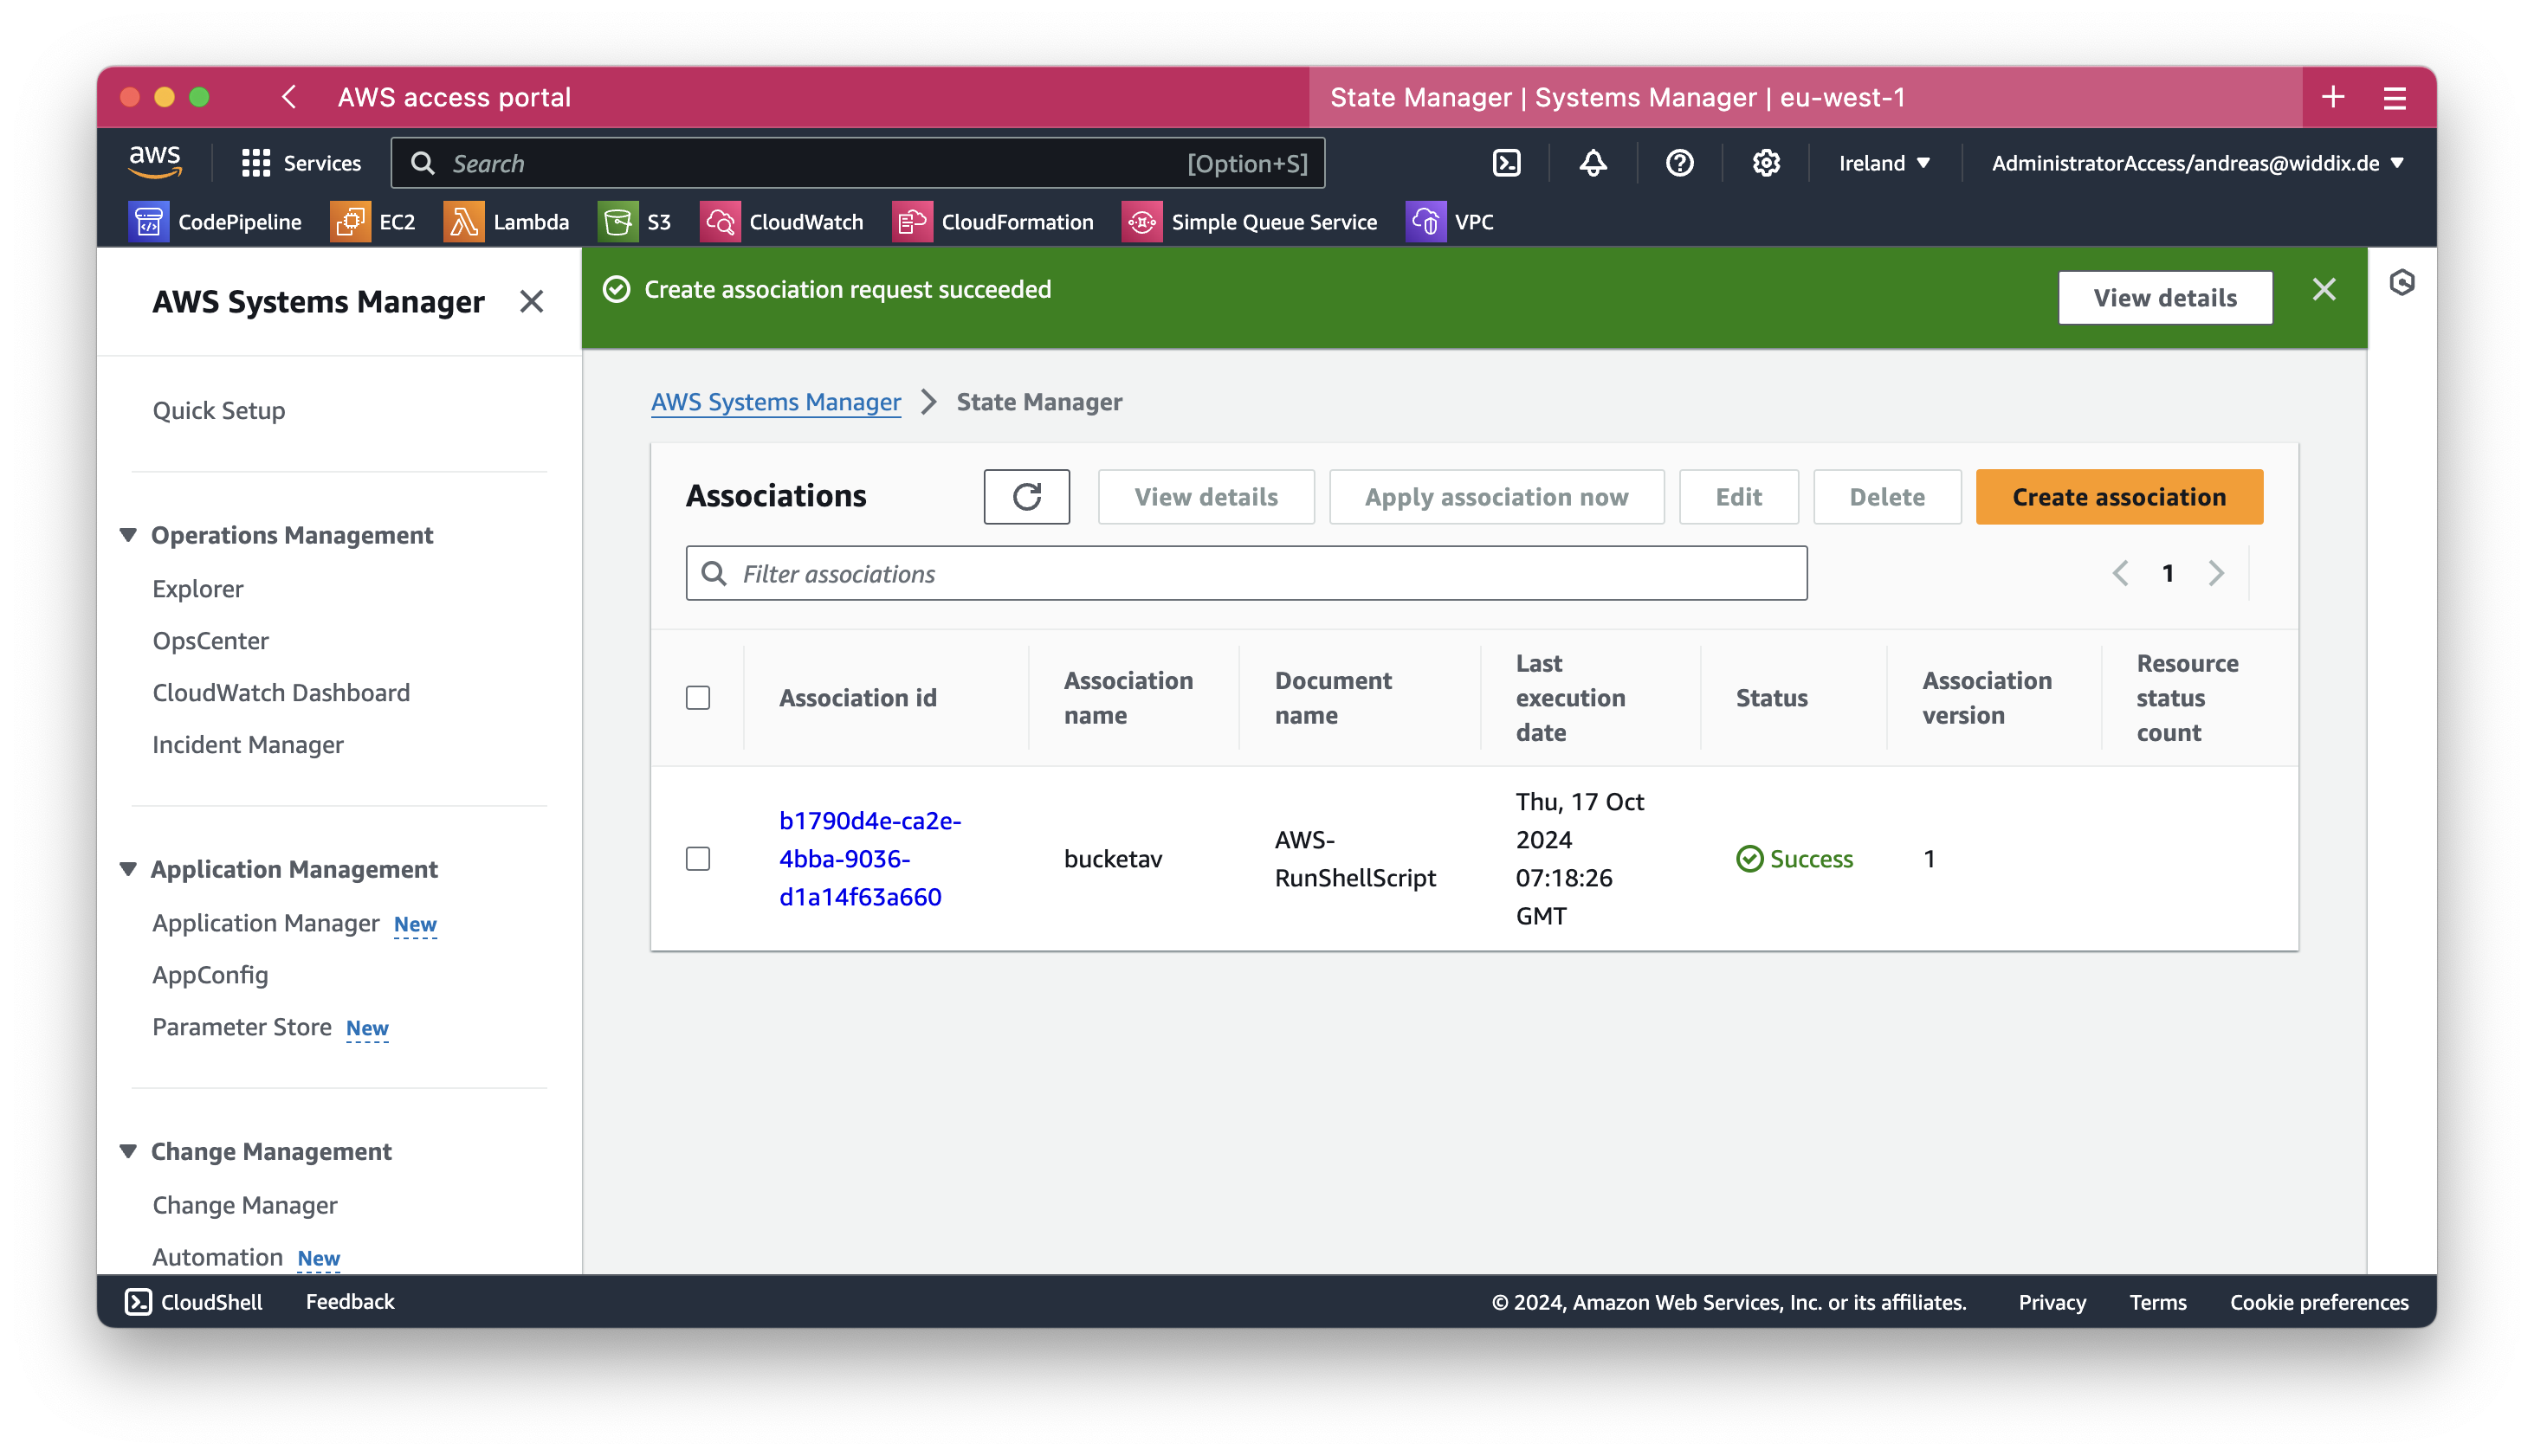2534x1456 pixels.
Task: Open Parameter Store in the sidebar
Action: click(x=242, y=1026)
